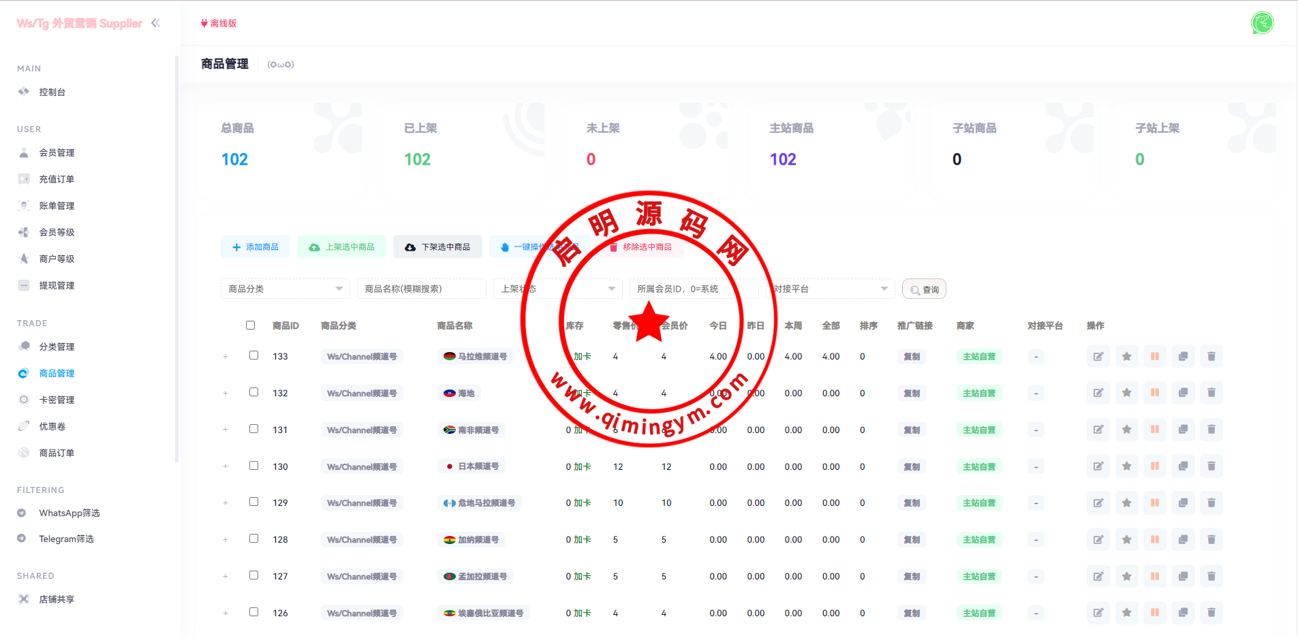
Task: Collapse the sidebar with double-chevron icon
Action: pyautogui.click(x=156, y=23)
